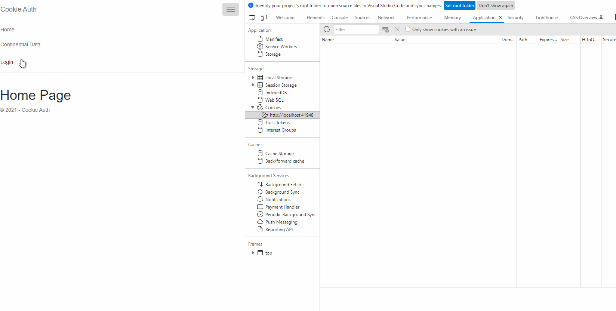Viewport: 616px width, 311px height.
Task: Clear all cookies icon
Action: (x=385, y=30)
